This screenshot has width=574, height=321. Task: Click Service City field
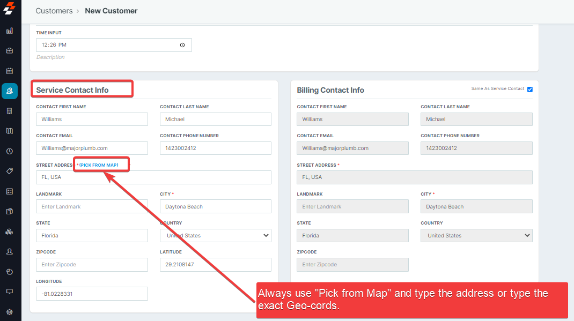click(x=216, y=206)
